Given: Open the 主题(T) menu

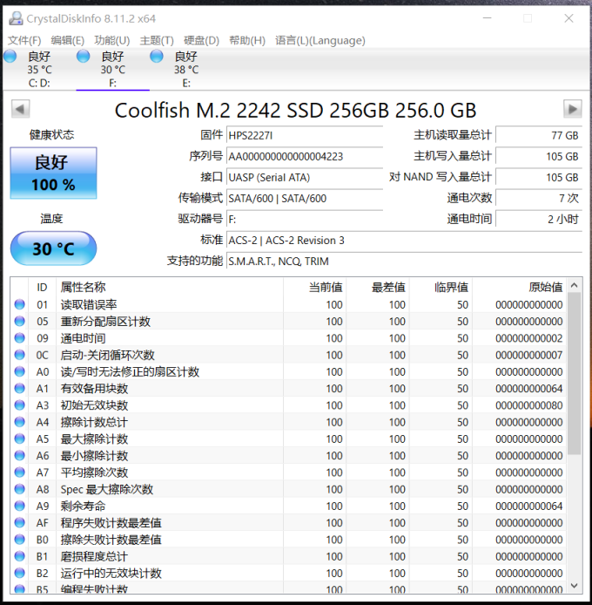Looking at the screenshot, I should click(x=157, y=40).
